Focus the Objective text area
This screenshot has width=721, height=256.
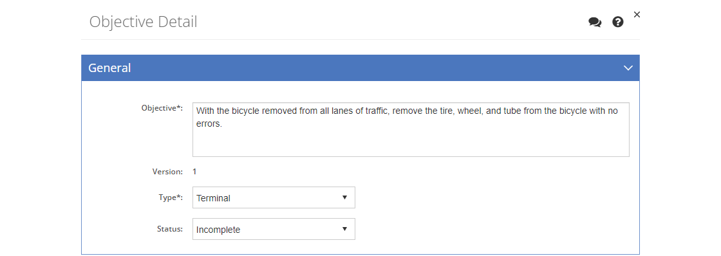(411, 130)
